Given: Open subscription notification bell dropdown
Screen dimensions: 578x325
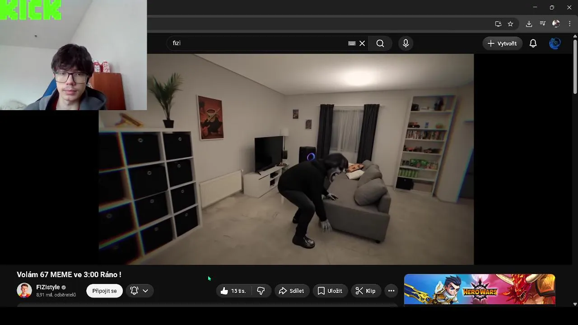Looking at the screenshot, I should pos(140,291).
